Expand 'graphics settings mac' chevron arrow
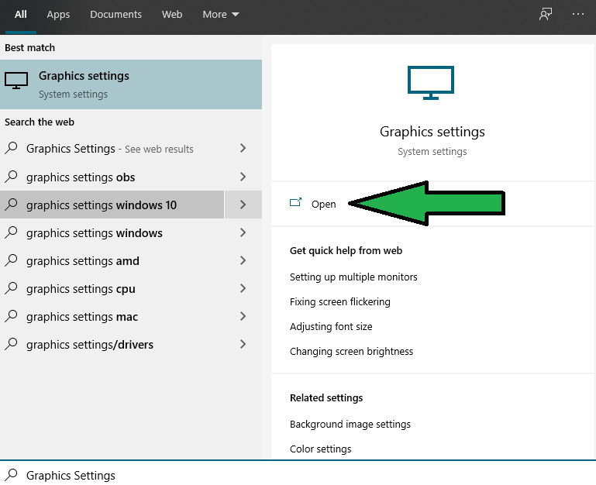 (243, 316)
